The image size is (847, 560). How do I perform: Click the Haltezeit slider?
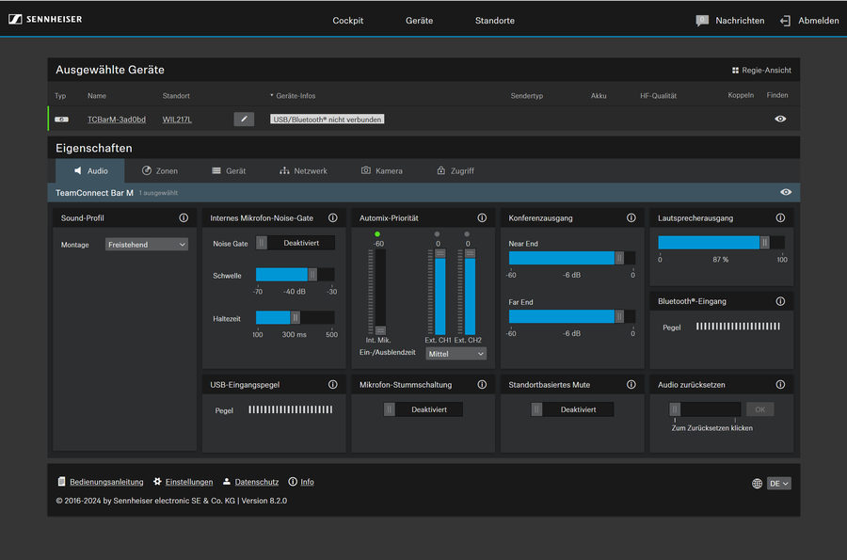tap(295, 317)
